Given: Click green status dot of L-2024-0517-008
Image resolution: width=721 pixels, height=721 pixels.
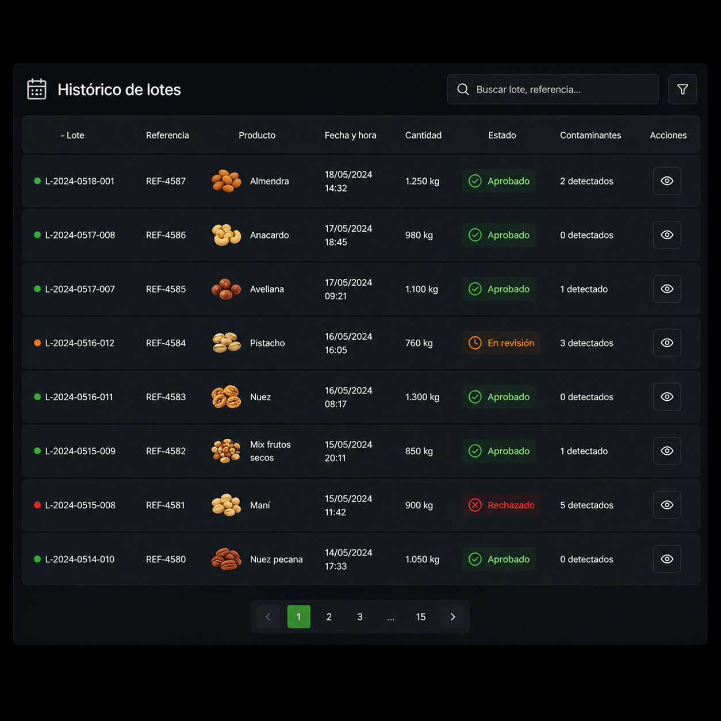Looking at the screenshot, I should [37, 235].
